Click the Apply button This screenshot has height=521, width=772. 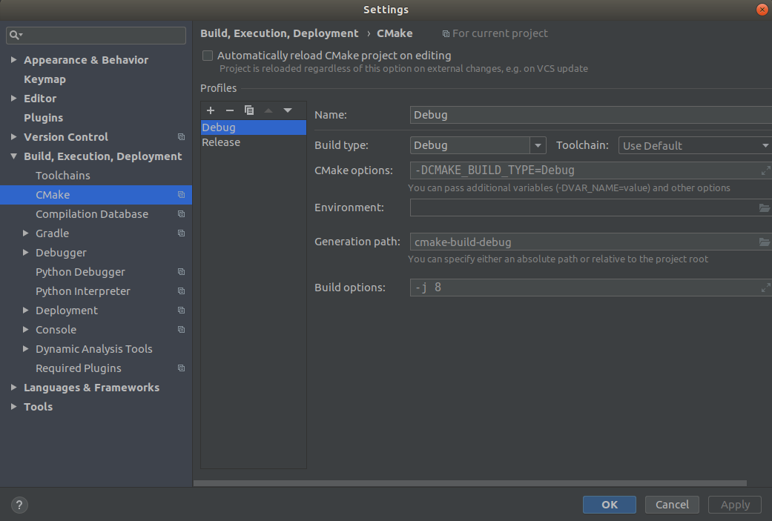pyautogui.click(x=734, y=505)
